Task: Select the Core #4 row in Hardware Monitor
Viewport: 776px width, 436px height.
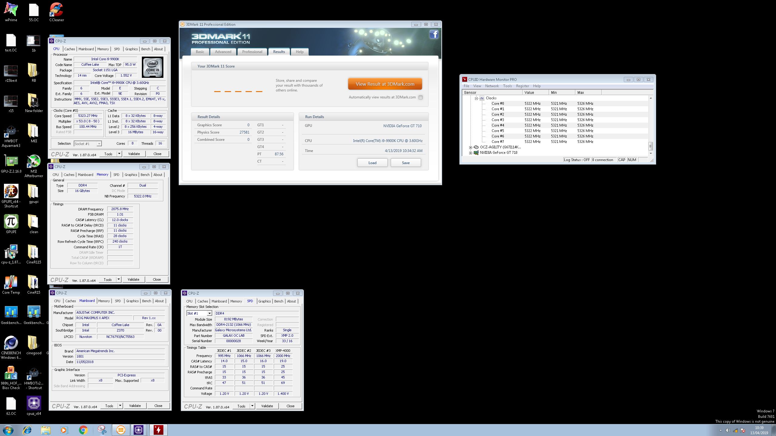Action: point(555,125)
